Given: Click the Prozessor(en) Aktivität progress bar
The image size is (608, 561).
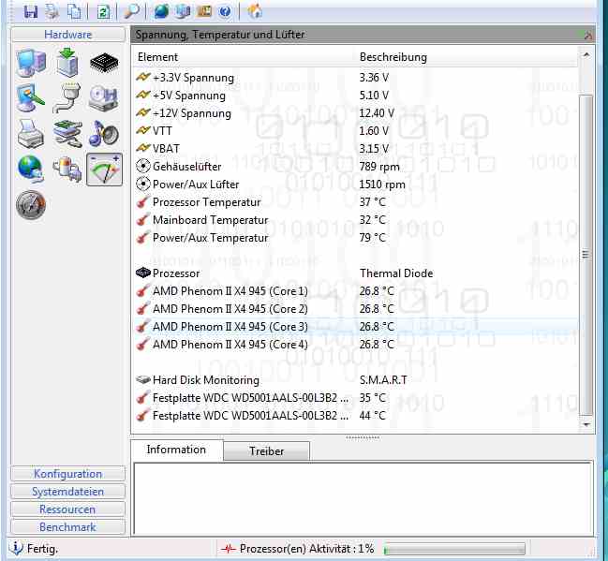Looking at the screenshot, I should tap(454, 549).
